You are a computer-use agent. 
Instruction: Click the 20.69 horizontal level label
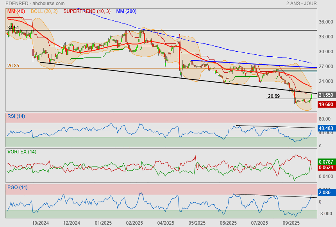tap(274, 96)
